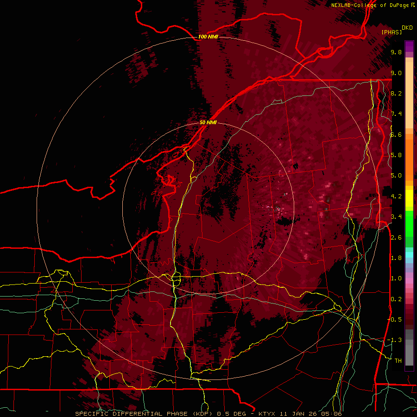Pick the pink segment of the color bar
Viewport: 417px width, 417px height.
pyautogui.click(x=409, y=281)
